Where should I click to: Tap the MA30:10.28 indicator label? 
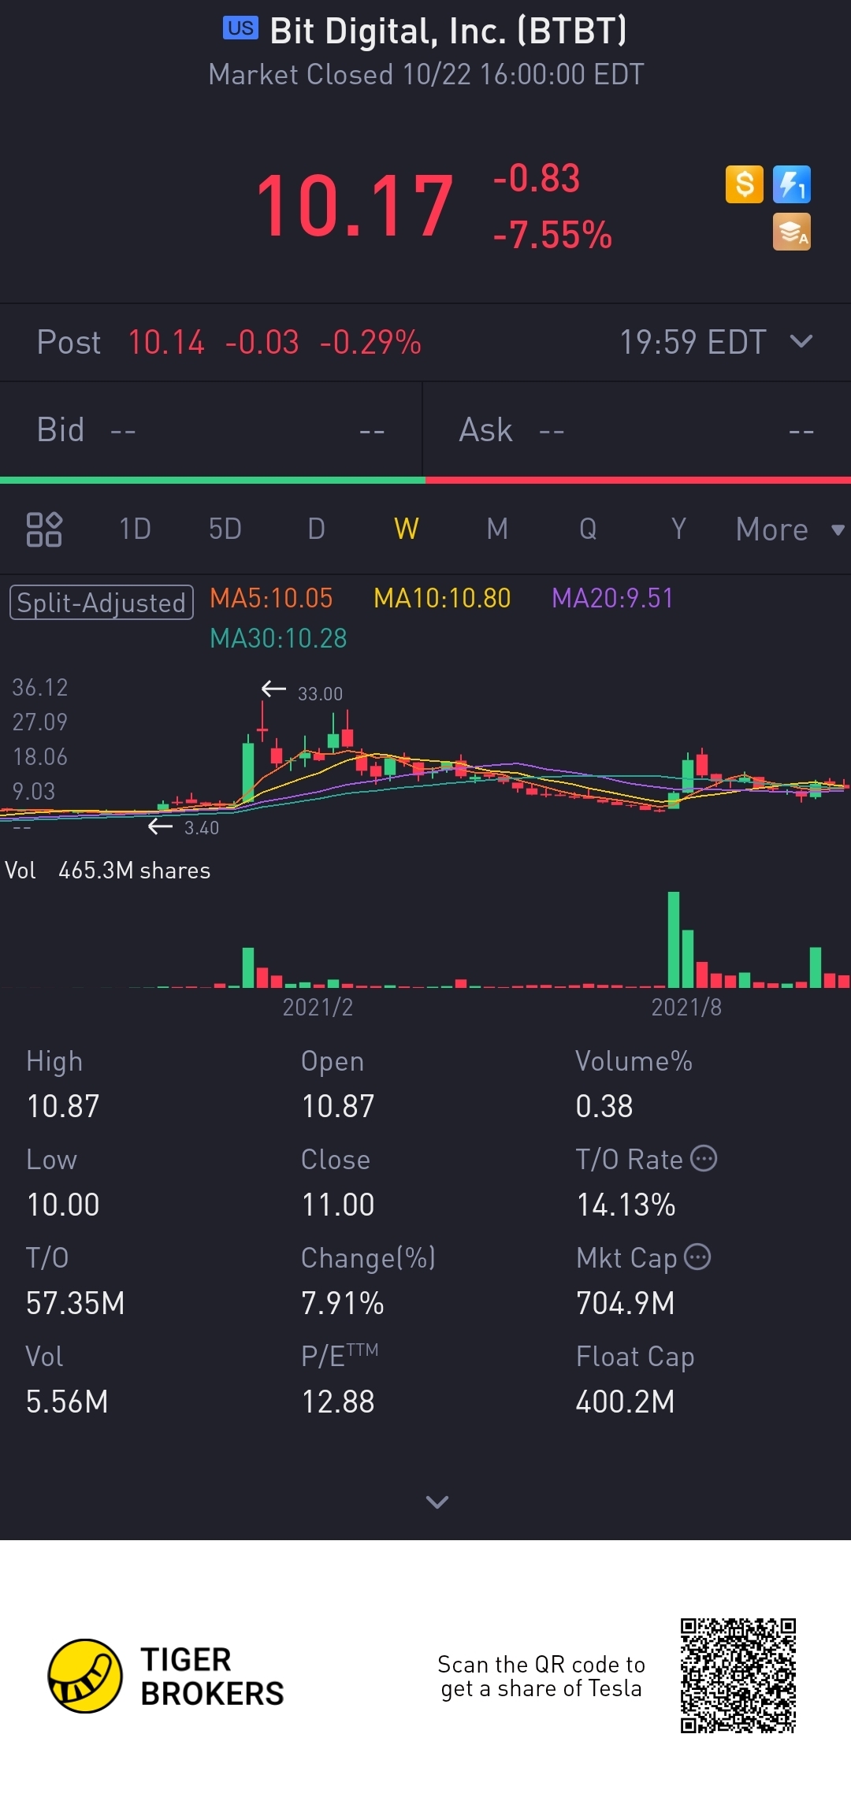(x=278, y=638)
